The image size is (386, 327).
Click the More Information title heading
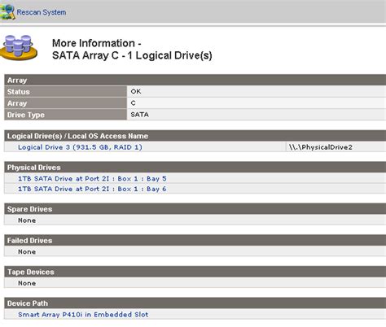[x=132, y=49]
